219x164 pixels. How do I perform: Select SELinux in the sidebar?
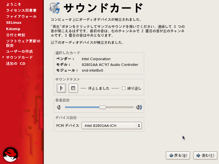pyautogui.click(x=14, y=23)
